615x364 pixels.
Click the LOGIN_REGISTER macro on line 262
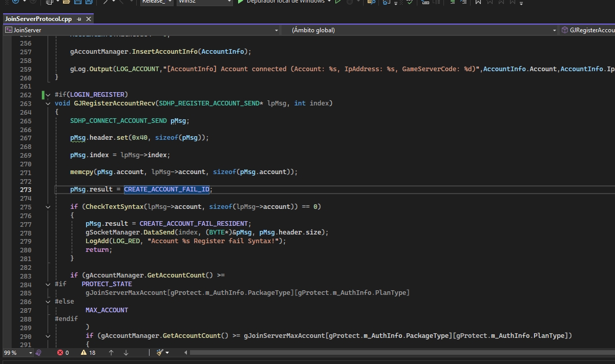point(97,95)
